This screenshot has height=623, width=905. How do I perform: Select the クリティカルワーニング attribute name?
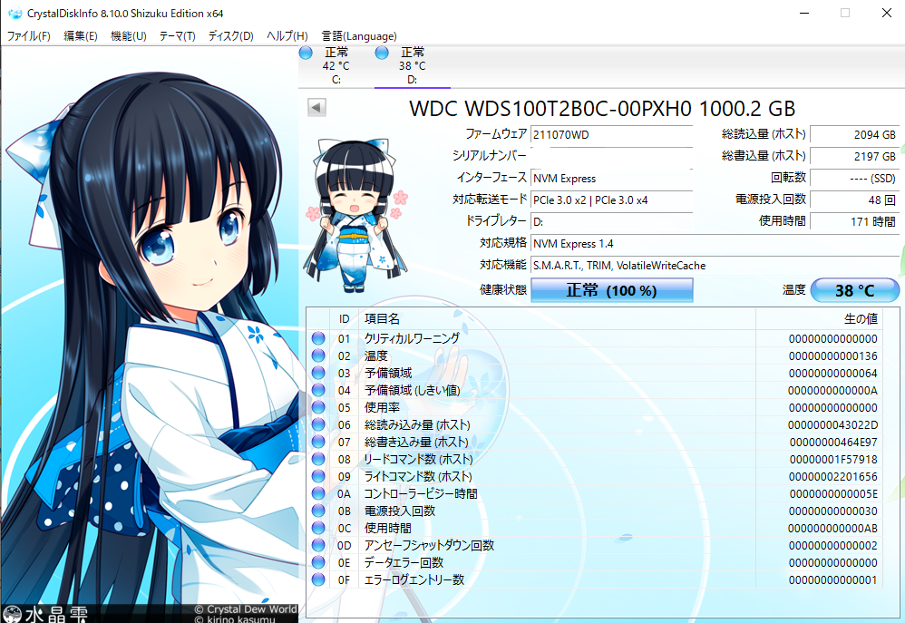pyautogui.click(x=412, y=338)
